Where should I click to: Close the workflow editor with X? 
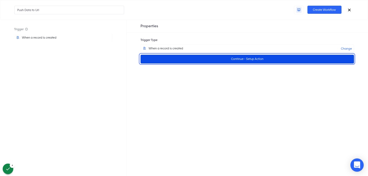point(349,10)
